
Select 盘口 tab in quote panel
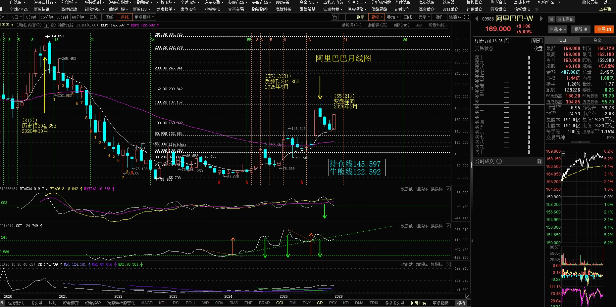(x=562, y=40)
